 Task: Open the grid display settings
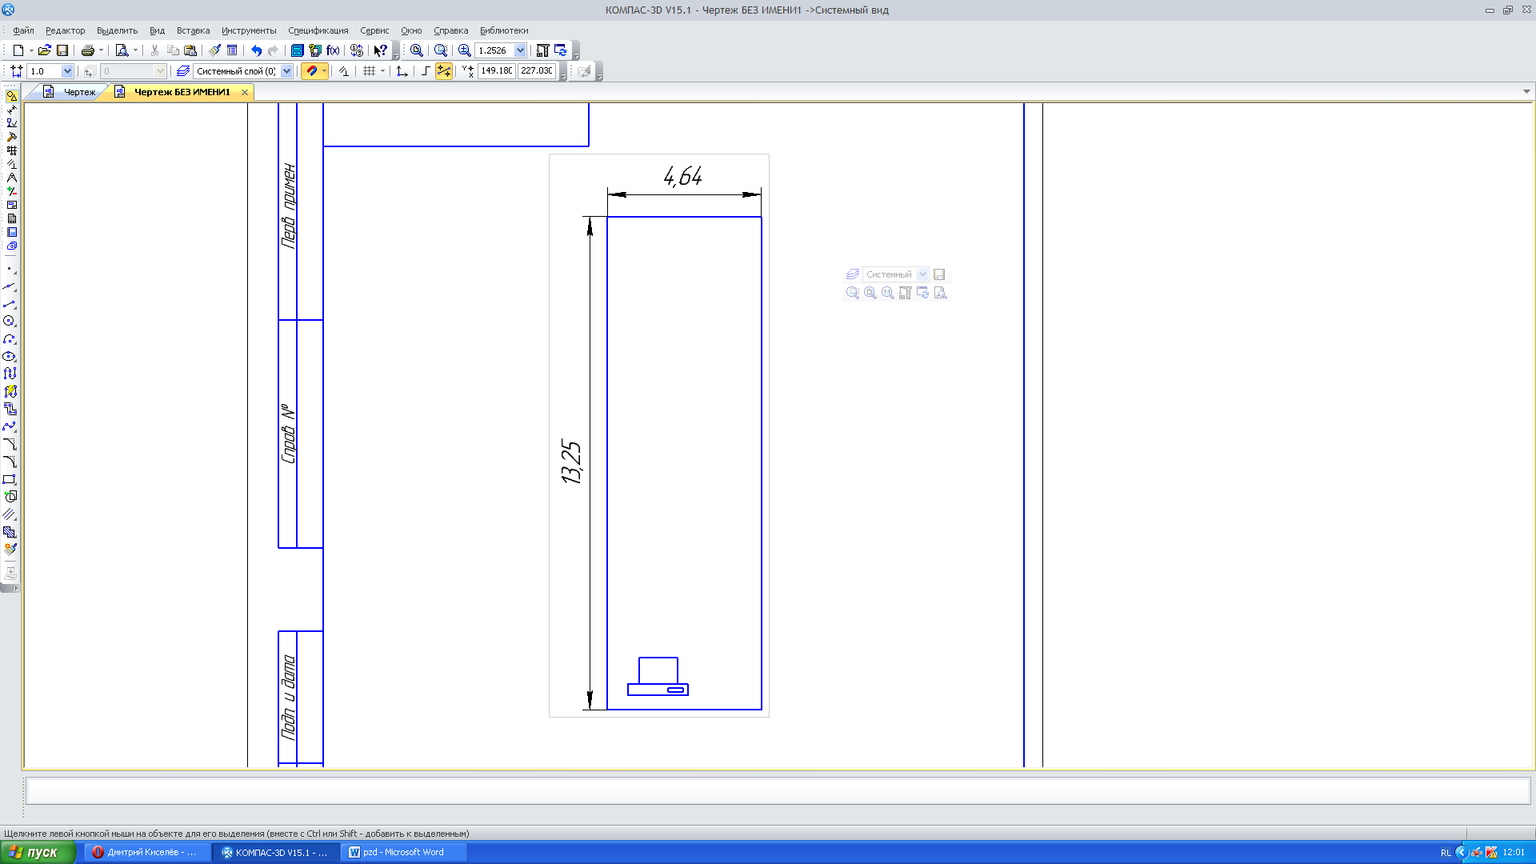(369, 71)
